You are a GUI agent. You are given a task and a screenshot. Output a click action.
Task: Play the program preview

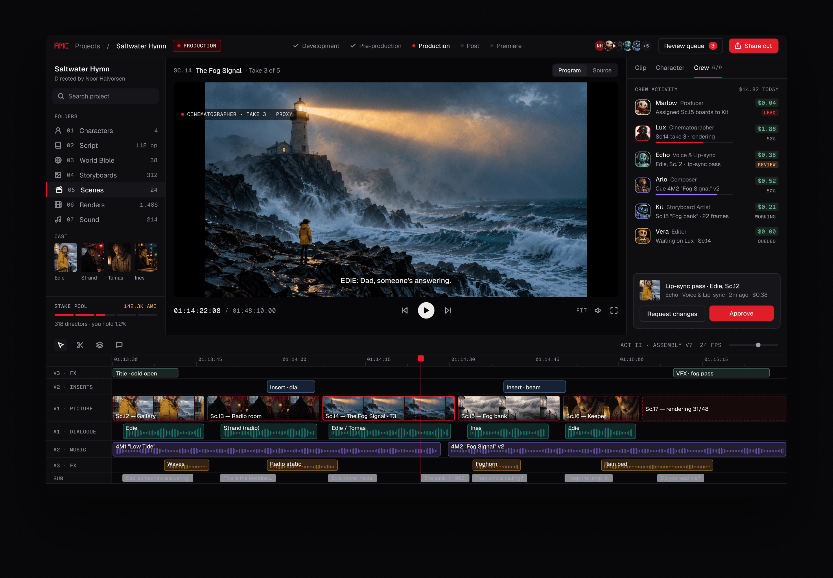pos(426,310)
